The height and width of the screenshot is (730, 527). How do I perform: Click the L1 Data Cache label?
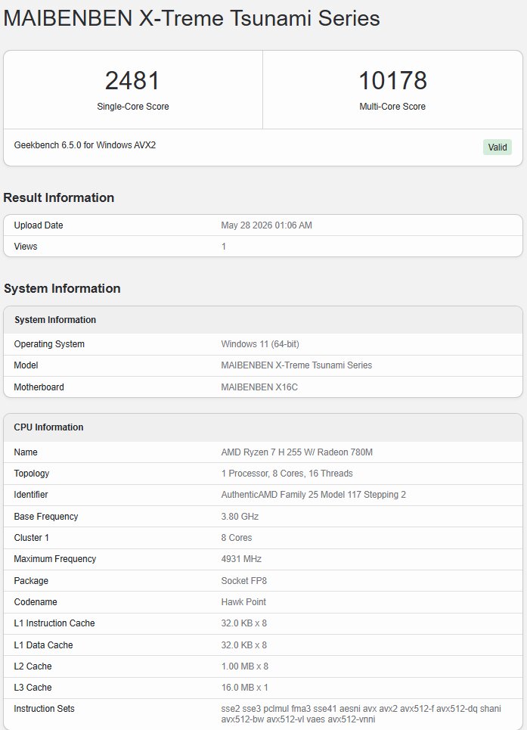click(x=43, y=645)
